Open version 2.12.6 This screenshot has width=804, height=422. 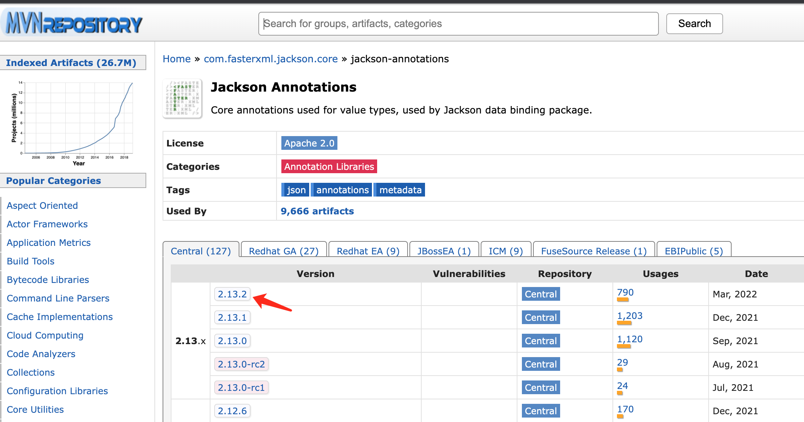pos(232,411)
